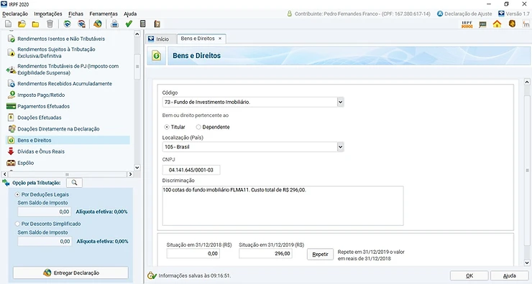
Task: Open the calculator toolbar icon
Action: pyautogui.click(x=143, y=24)
